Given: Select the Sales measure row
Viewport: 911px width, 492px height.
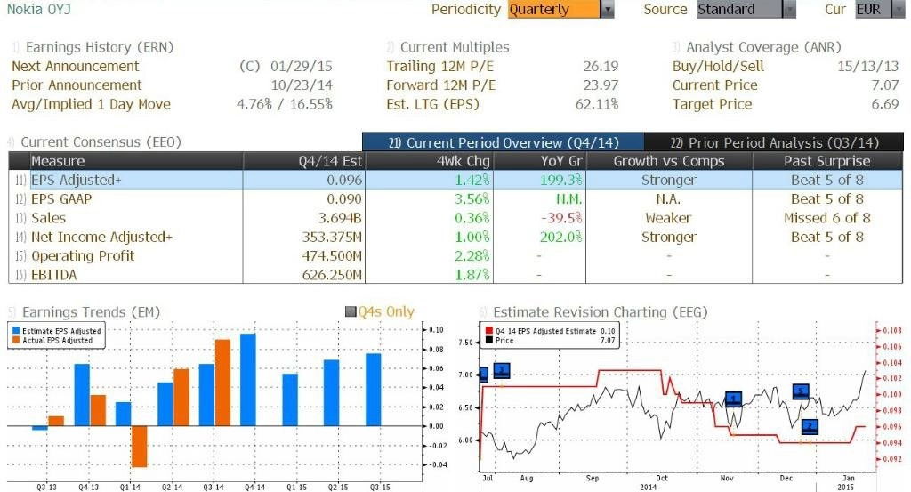Looking at the screenshot, I should [456, 218].
